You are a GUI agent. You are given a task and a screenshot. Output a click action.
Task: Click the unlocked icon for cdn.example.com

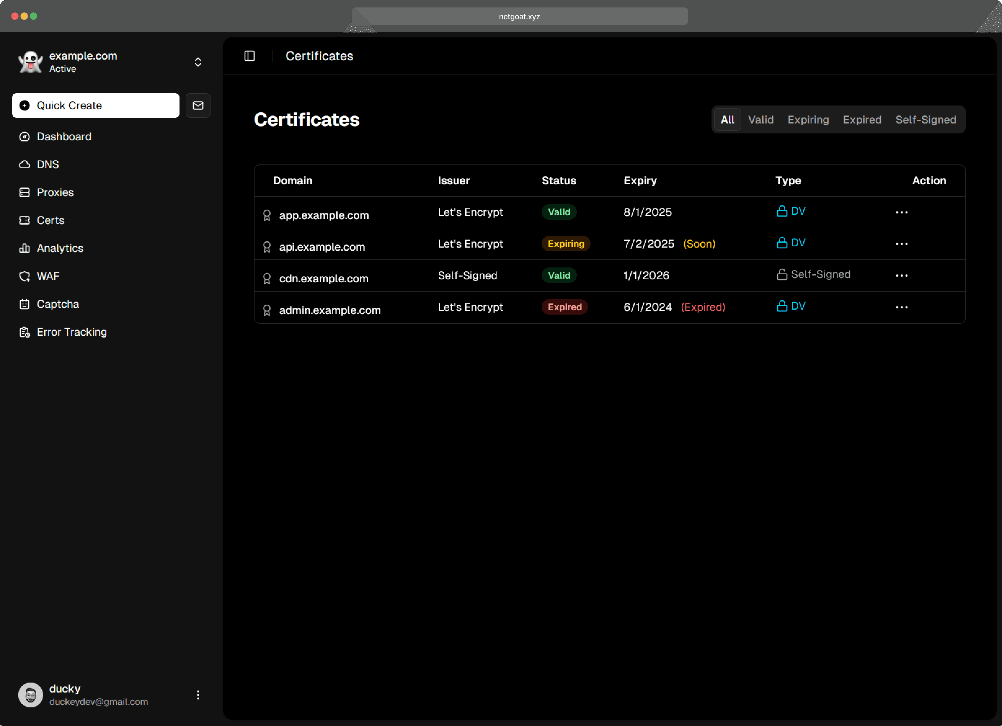click(782, 274)
